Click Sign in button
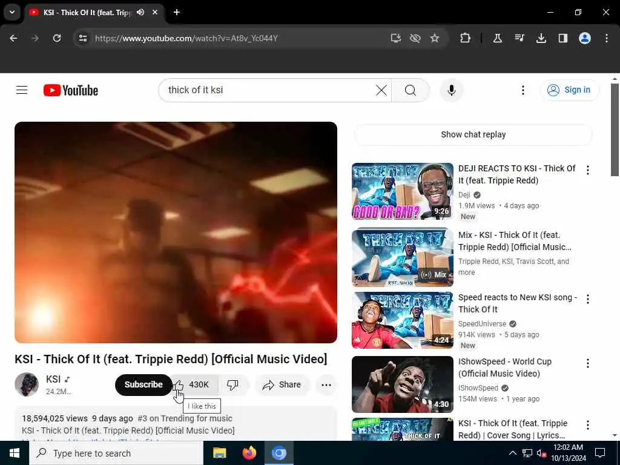Screen dimensions: 620x465 pos(570,90)
